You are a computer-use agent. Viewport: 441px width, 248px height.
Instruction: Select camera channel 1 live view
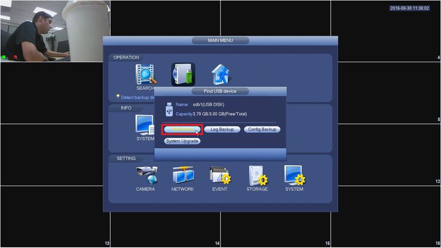pos(55,31)
